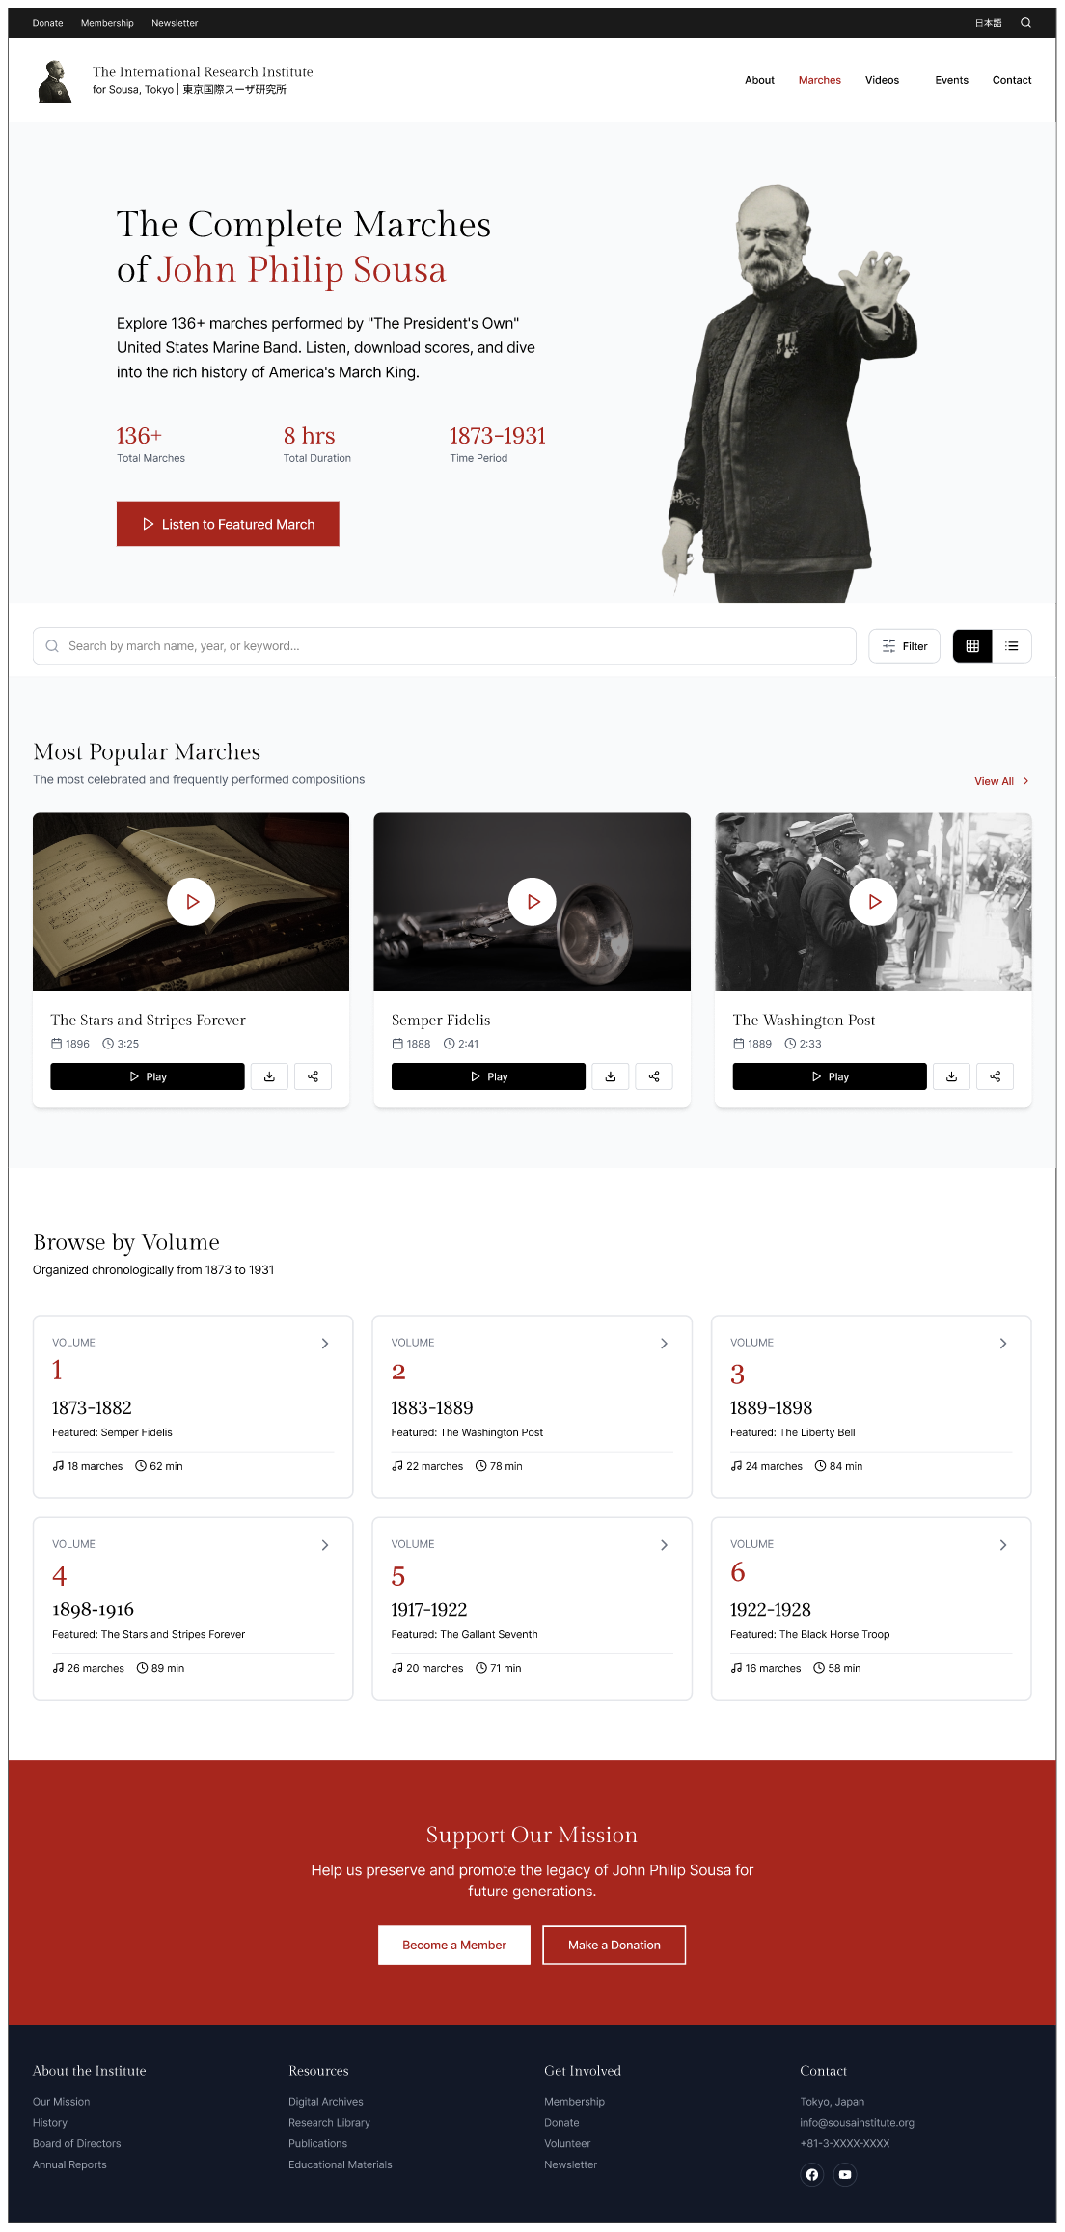Open the Events menu item

(x=951, y=80)
